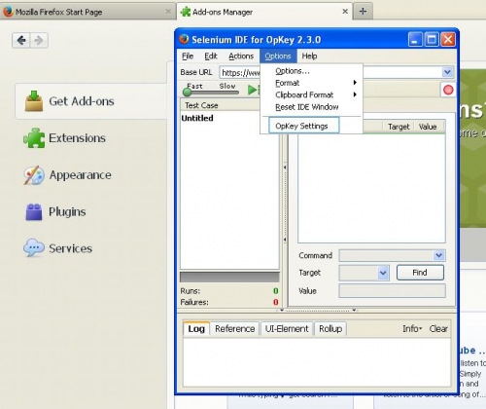Viewport: 486px width, 409px height.
Task: Click the empty command table area
Action: click(371, 188)
